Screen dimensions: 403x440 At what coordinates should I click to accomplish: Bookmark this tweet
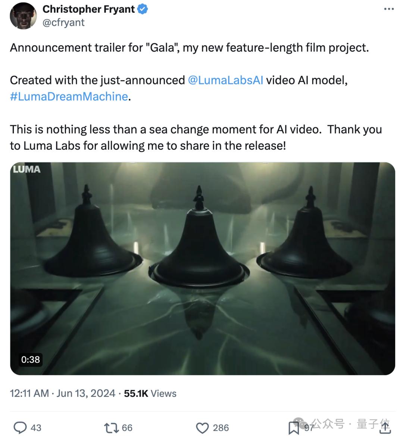(294, 428)
